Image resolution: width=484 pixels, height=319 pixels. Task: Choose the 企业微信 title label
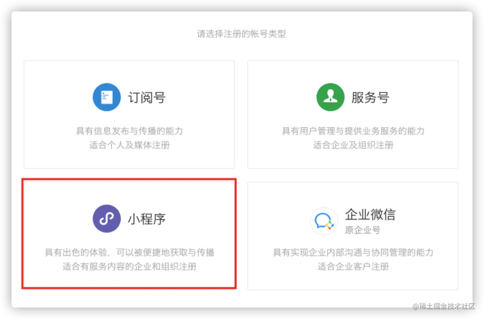[x=370, y=214]
